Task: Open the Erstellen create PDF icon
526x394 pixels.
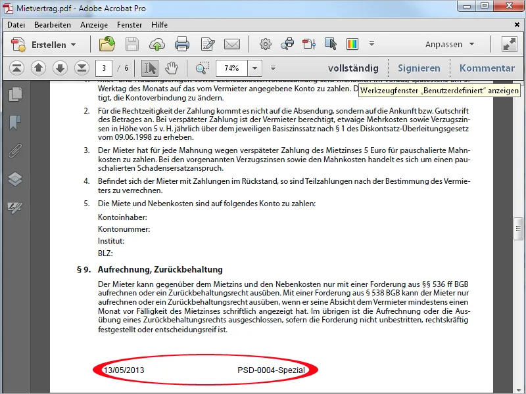Action: click(x=18, y=45)
